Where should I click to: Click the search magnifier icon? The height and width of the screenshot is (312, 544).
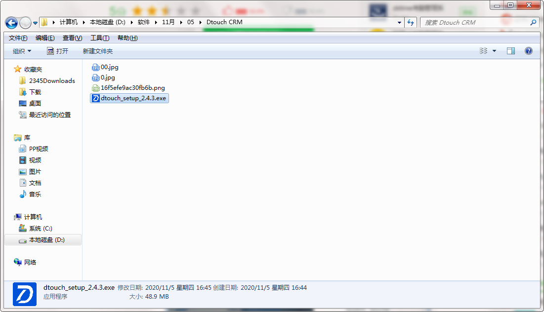(x=534, y=23)
